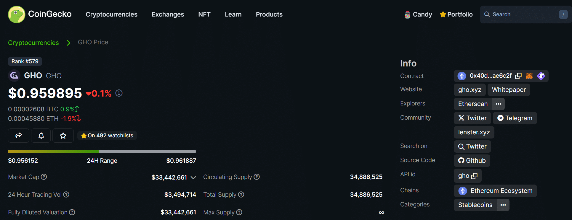Click the slash shortcut badge in search
Image resolution: width=572 pixels, height=220 pixels.
563,14
